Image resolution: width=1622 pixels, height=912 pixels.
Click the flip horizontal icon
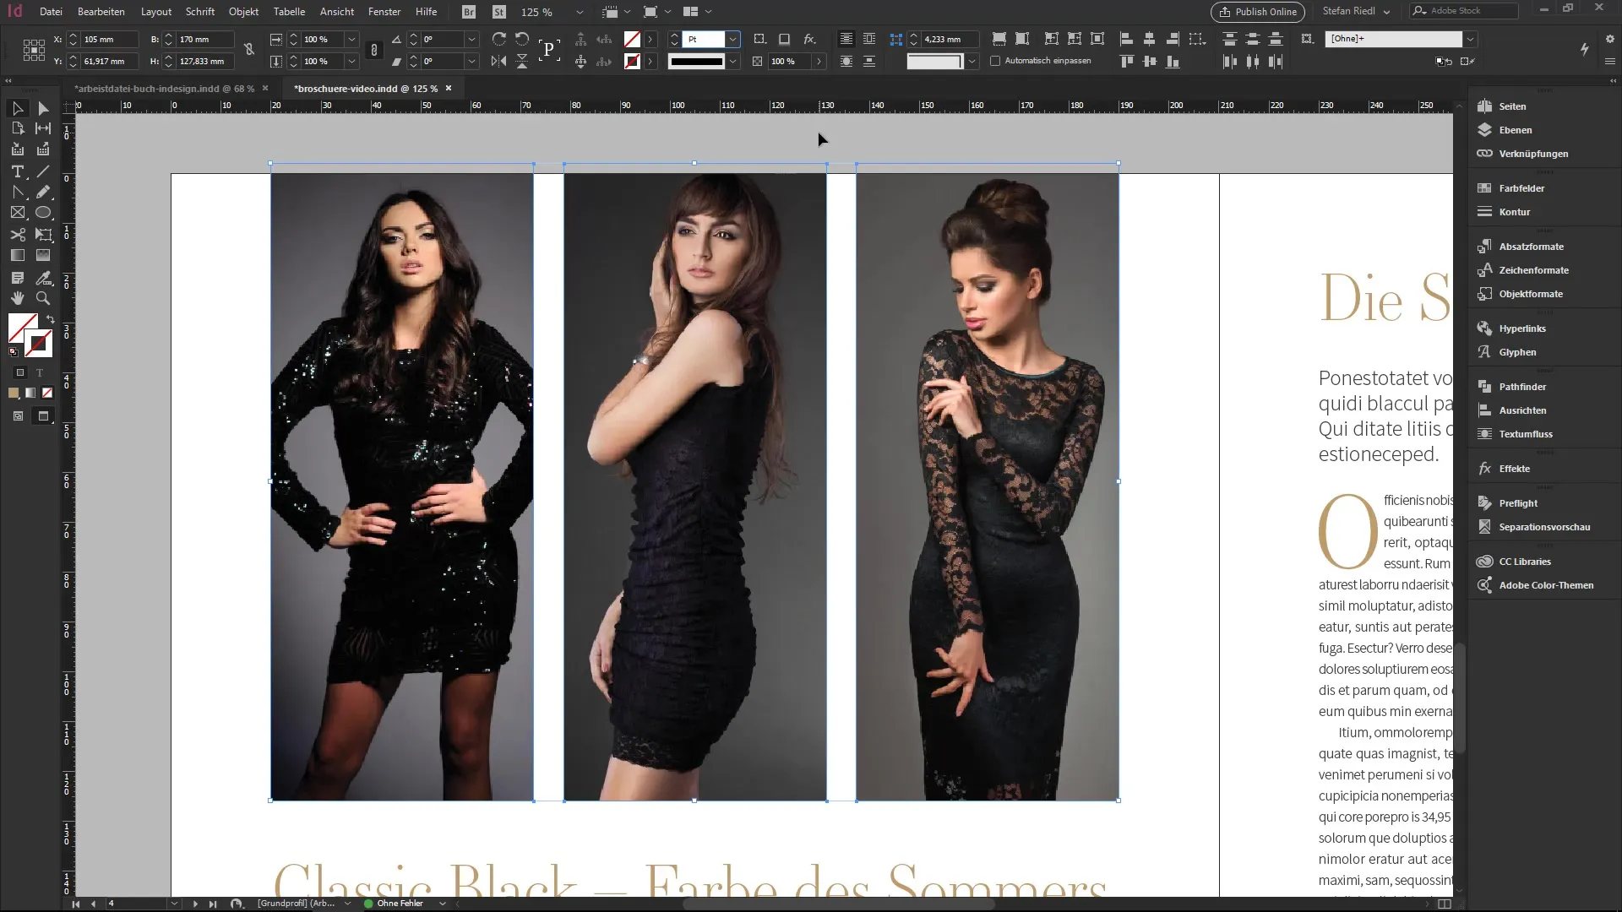click(x=498, y=61)
